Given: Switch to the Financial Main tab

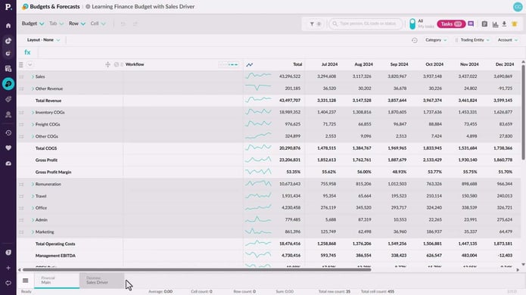Looking at the screenshot, I should click(57, 281).
